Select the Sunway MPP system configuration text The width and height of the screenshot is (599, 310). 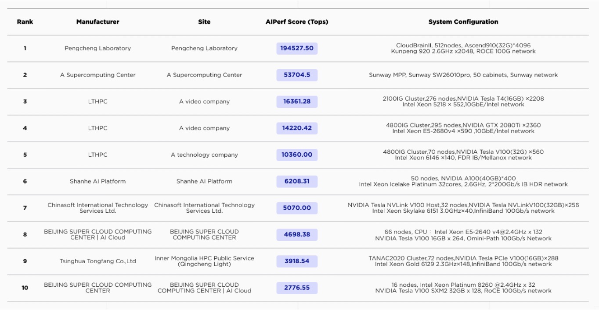coord(463,75)
